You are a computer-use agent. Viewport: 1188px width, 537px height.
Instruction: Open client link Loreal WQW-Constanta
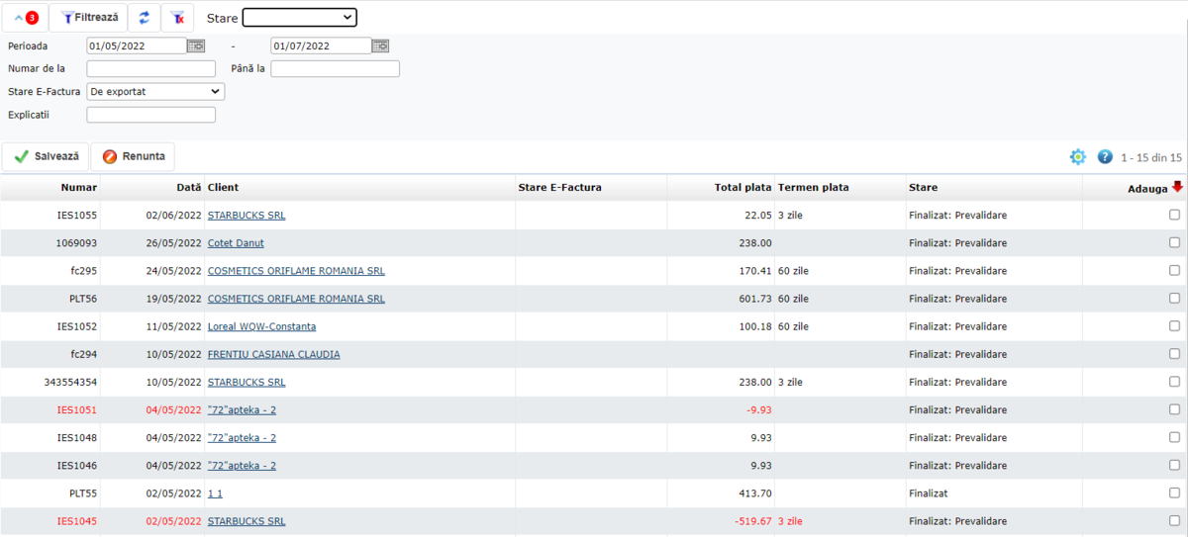coord(261,326)
